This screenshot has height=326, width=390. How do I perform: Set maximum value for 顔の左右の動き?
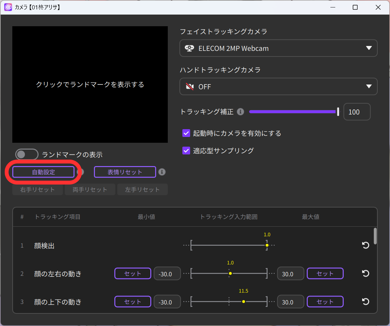click(325, 274)
